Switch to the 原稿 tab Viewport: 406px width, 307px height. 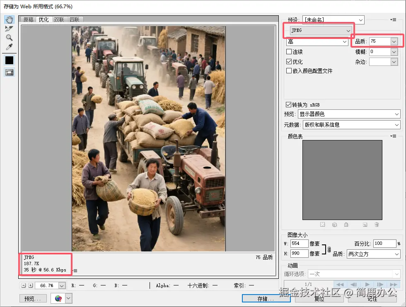(x=29, y=19)
